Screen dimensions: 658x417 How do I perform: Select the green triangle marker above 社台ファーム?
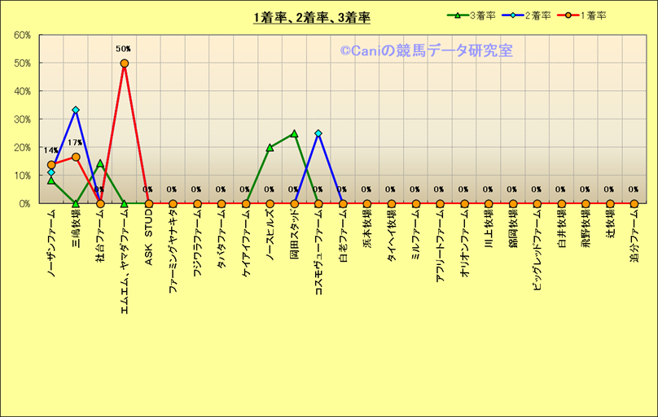pos(100,163)
